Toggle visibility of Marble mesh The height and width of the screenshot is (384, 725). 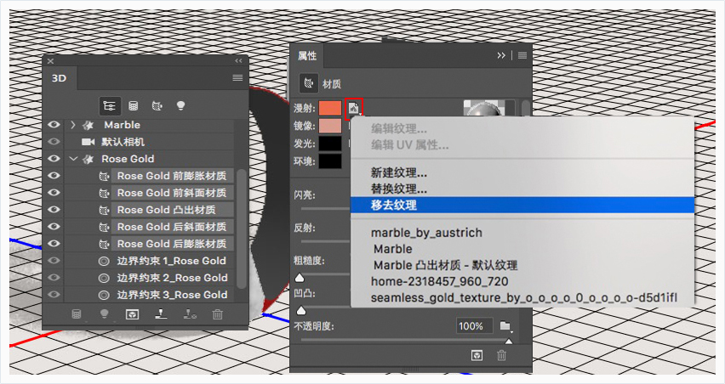click(x=54, y=125)
